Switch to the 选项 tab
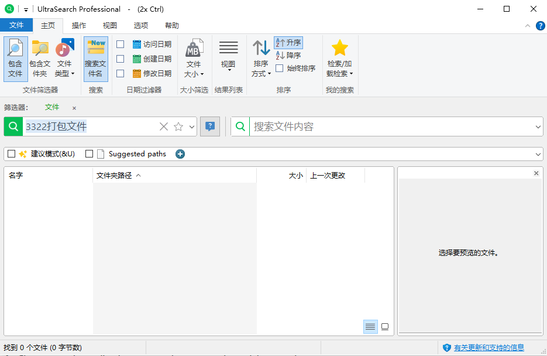This screenshot has height=356, width=547. coord(141,26)
